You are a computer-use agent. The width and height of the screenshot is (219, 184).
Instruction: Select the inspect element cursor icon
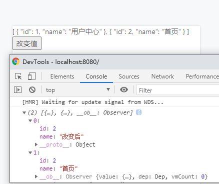coord(18,76)
